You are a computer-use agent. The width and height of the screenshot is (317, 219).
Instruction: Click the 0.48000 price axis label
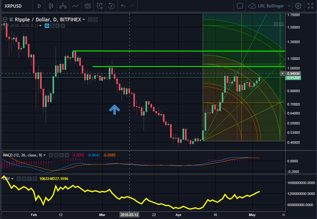click(x=293, y=142)
